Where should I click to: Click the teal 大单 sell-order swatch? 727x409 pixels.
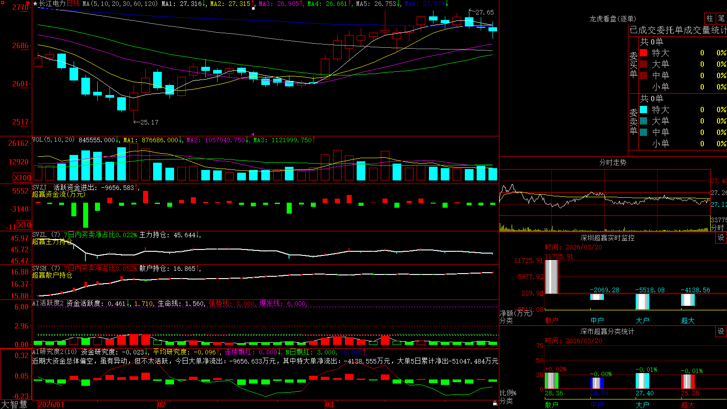point(643,121)
